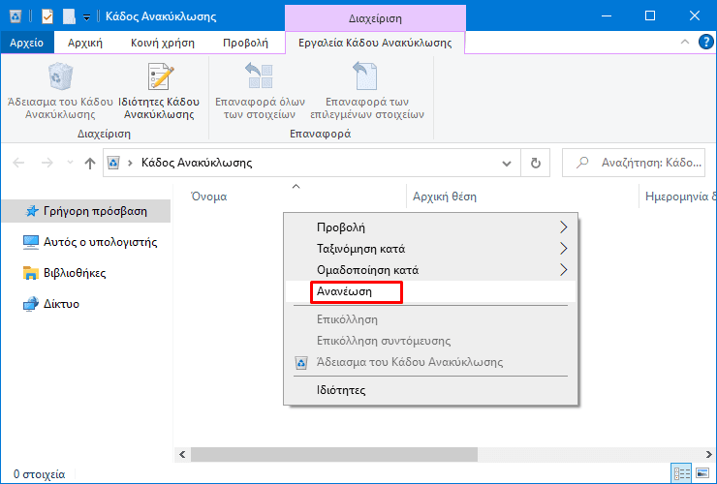Image resolution: width=717 pixels, height=484 pixels.
Task: Select the Εργαλεία Κάδου Ανακύκλωσης tab
Action: coord(375,43)
